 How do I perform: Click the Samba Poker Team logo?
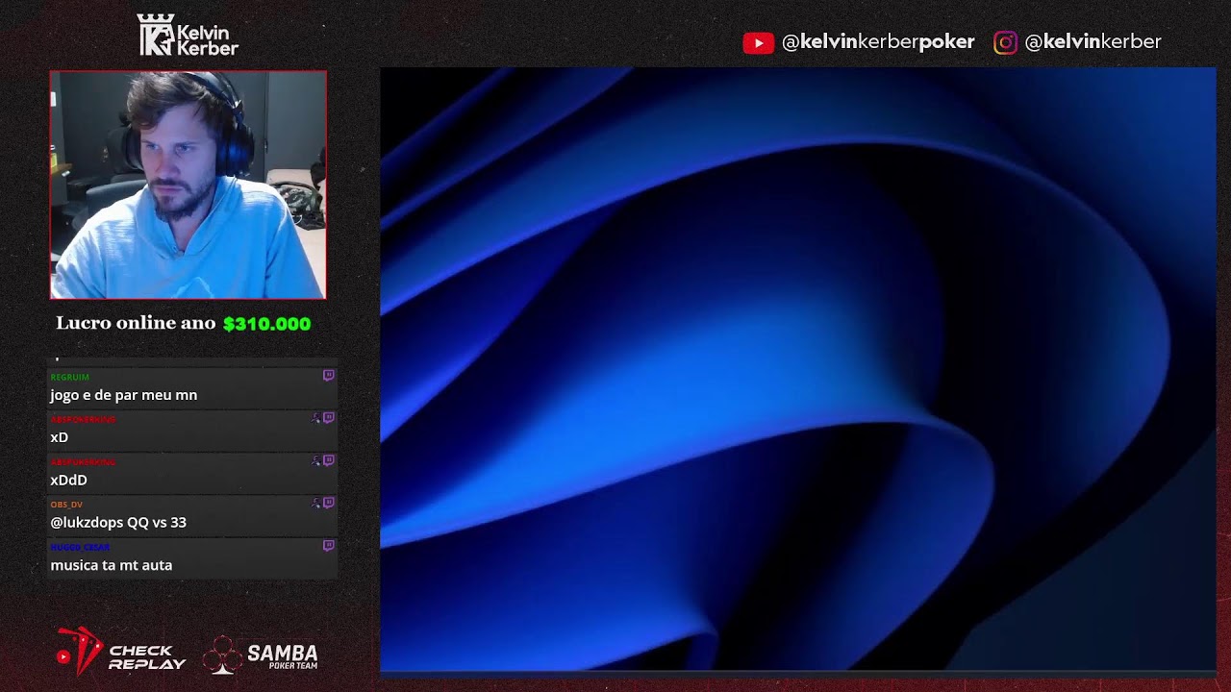tap(260, 655)
